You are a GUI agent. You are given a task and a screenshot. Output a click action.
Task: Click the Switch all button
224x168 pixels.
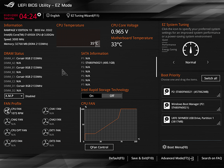tap(211, 78)
